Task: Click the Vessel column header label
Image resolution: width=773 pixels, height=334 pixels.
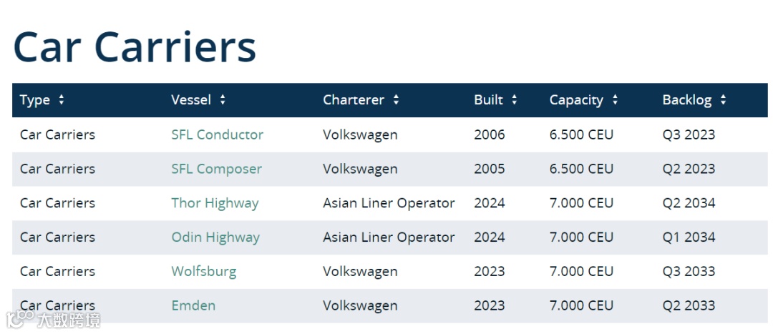Action: pyautogui.click(x=191, y=100)
